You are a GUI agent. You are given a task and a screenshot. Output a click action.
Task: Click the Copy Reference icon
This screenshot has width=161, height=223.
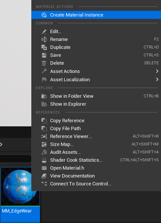[44, 121]
